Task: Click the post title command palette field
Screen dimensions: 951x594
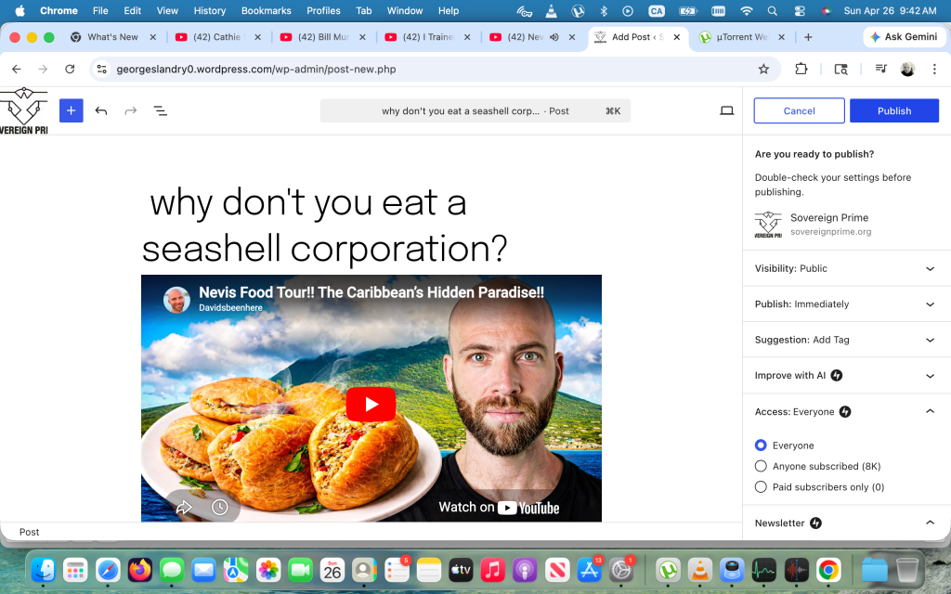Action: [475, 110]
